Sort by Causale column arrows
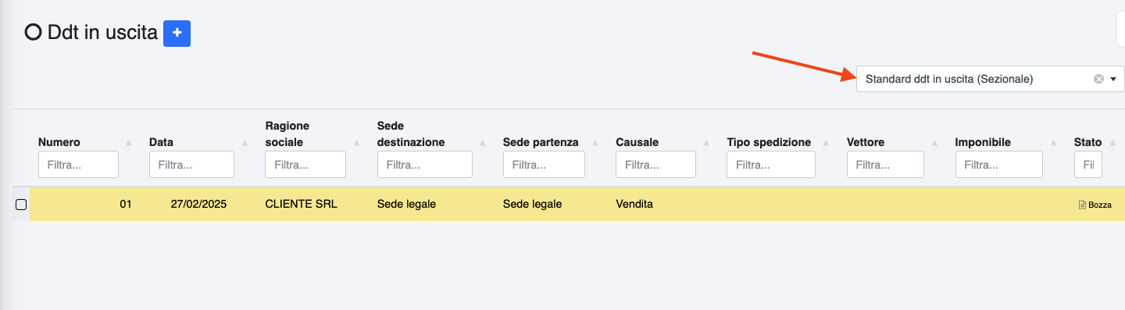The width and height of the screenshot is (1125, 310). tap(705, 143)
